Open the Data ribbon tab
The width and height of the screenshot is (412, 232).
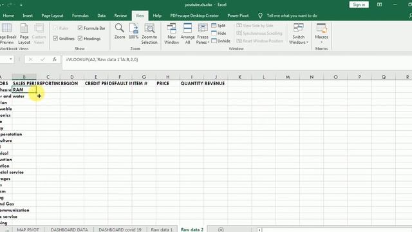102,15
